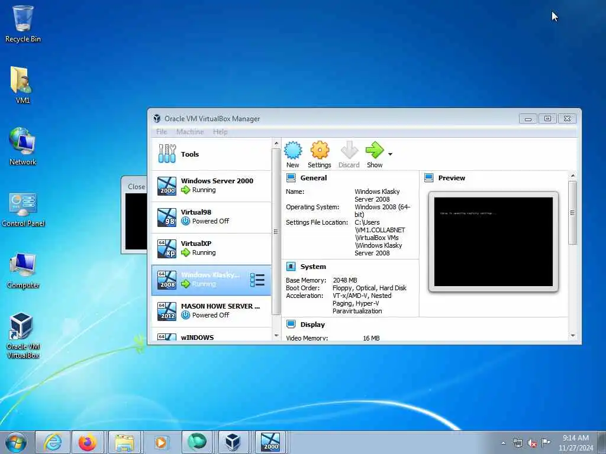Image resolution: width=606 pixels, height=454 pixels.
Task: Select the Control Panel desktop icon
Action: (x=23, y=209)
